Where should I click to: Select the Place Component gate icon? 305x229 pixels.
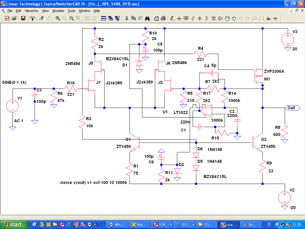(x=220, y=18)
